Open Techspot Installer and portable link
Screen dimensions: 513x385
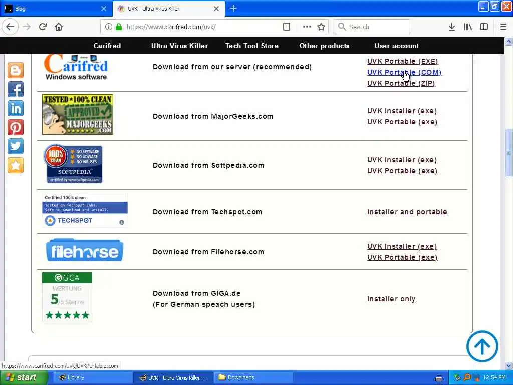pyautogui.click(x=407, y=212)
